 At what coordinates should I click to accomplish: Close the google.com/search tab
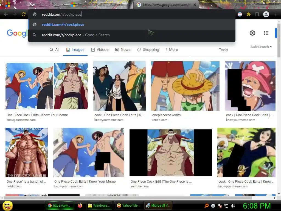195,5
